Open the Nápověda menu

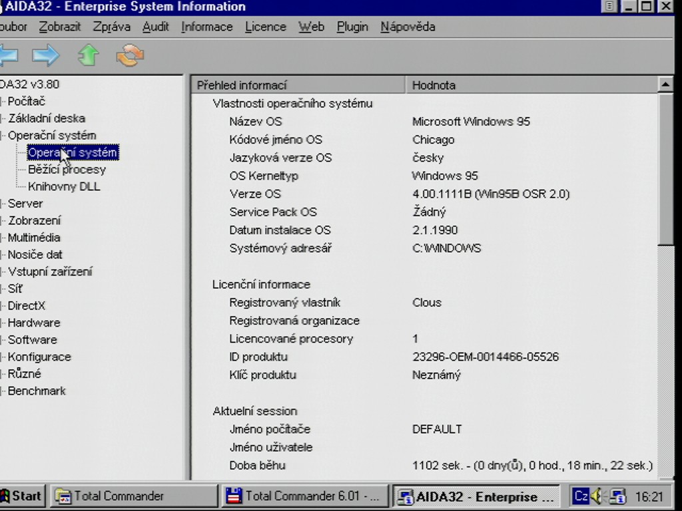click(408, 27)
